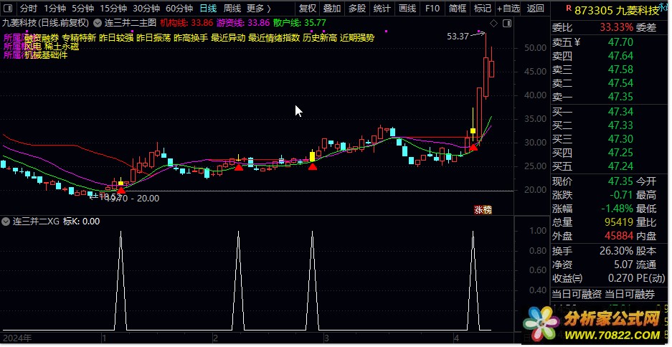
Task: Click the 当日可融资 label
Action: pos(577,295)
